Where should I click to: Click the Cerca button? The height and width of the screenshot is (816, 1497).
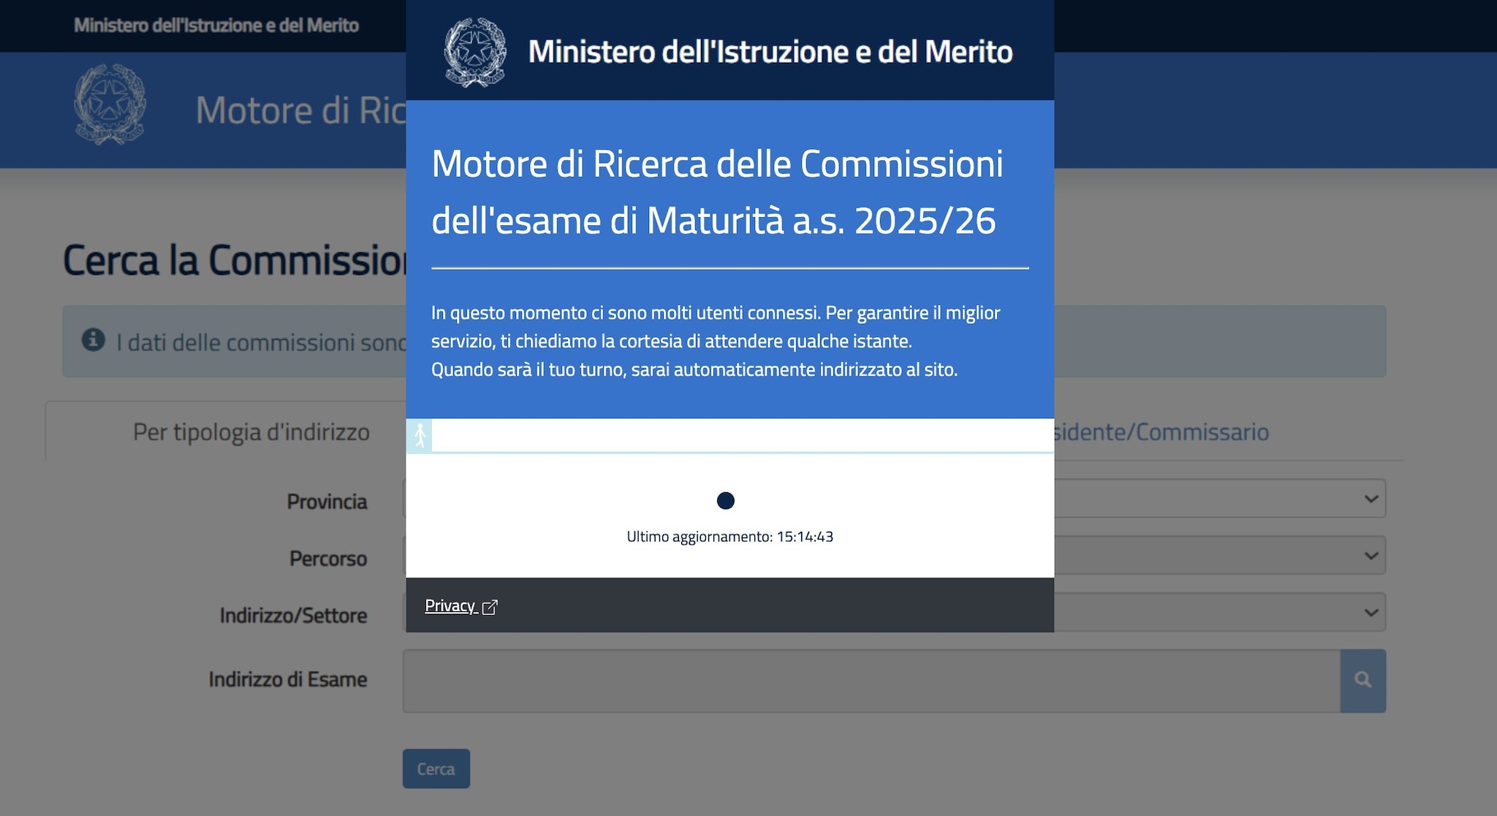pyautogui.click(x=436, y=768)
